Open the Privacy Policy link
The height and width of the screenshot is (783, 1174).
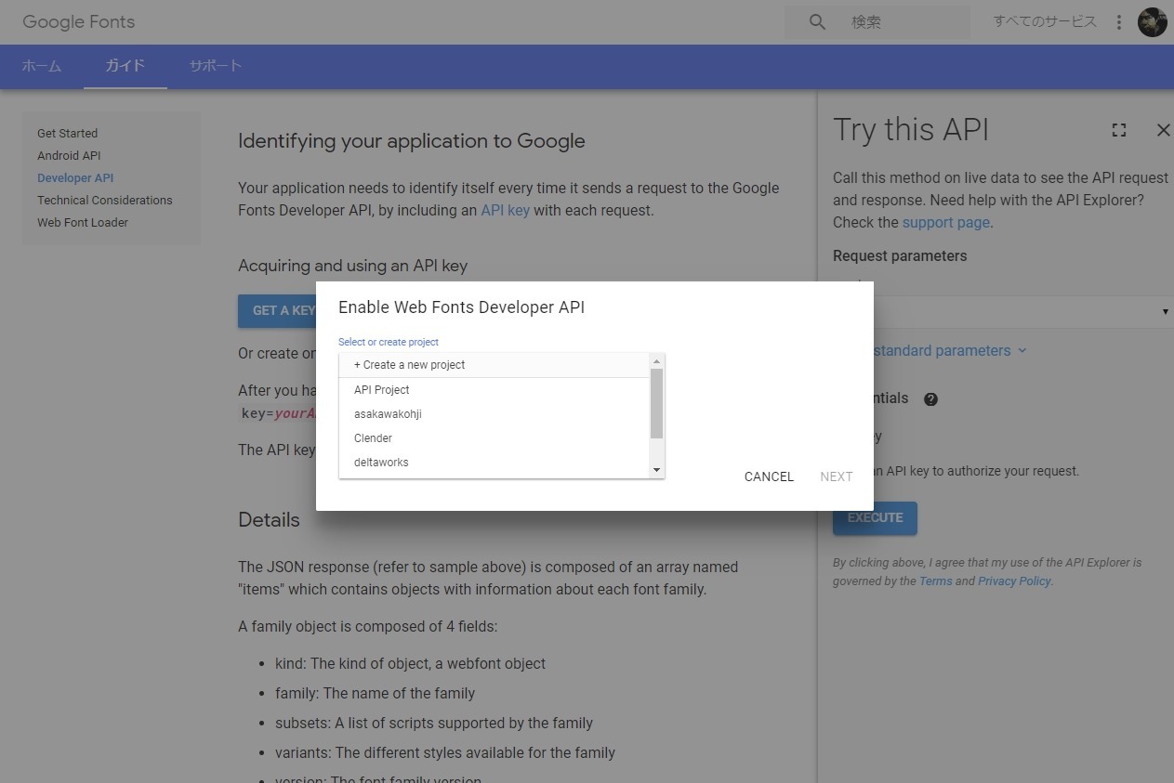click(x=1014, y=581)
